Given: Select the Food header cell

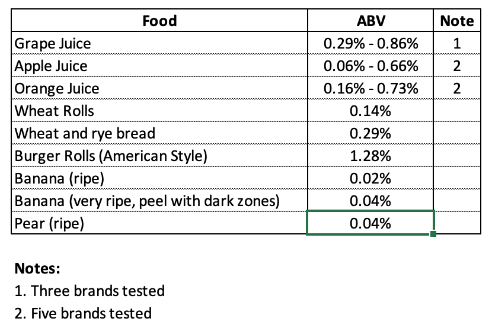Looking at the screenshot, I should (x=159, y=21).
